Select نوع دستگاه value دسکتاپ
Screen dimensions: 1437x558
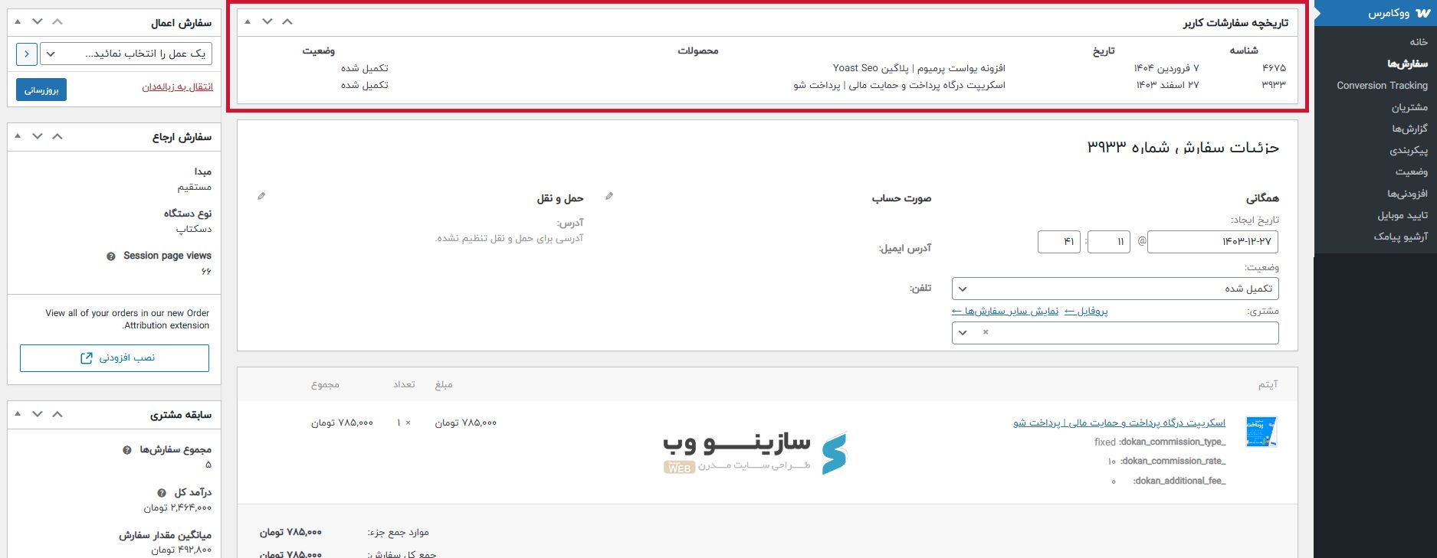(x=194, y=229)
